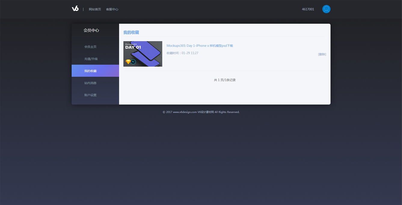This screenshot has width=402, height=205.
Task: Open 充值/升级 in the sidebar
Action: 91,59
